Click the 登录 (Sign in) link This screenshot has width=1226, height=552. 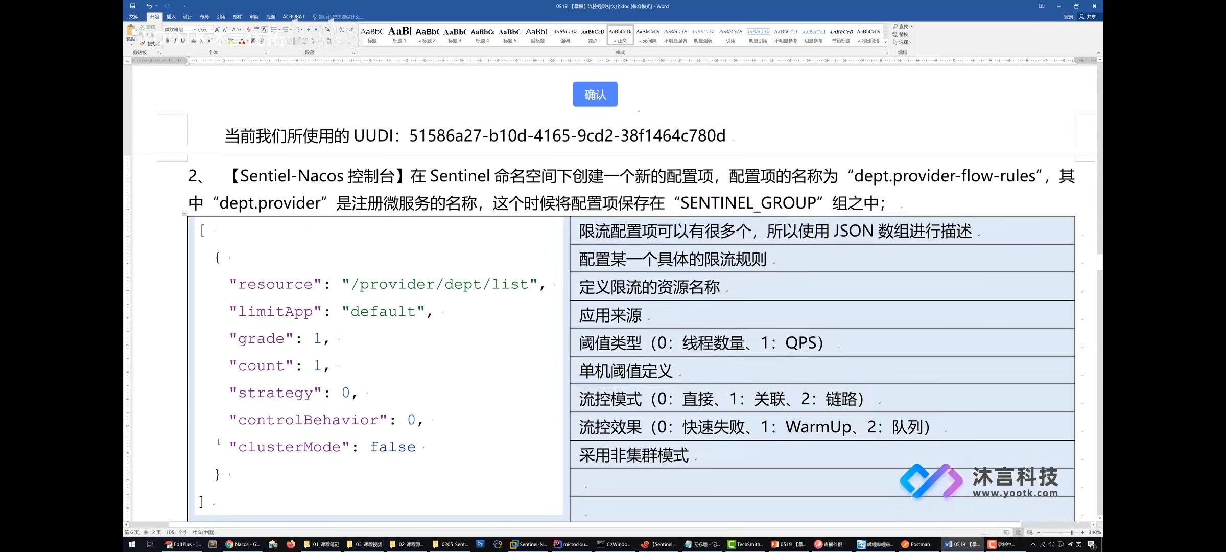coord(1069,17)
